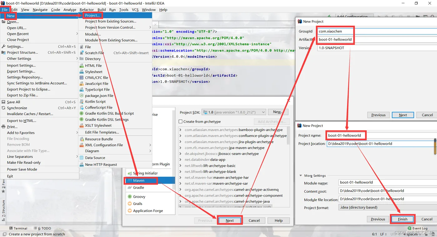Image resolution: width=437 pixels, height=237 pixels.
Task: Open the Project format dropdown
Action: pyautogui.click(x=388, y=207)
